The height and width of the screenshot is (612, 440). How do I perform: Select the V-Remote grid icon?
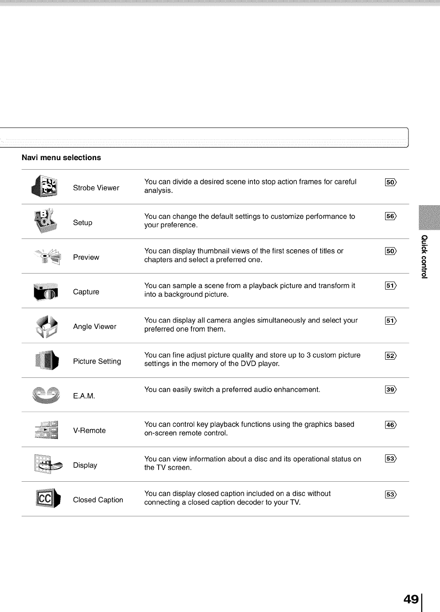(47, 430)
